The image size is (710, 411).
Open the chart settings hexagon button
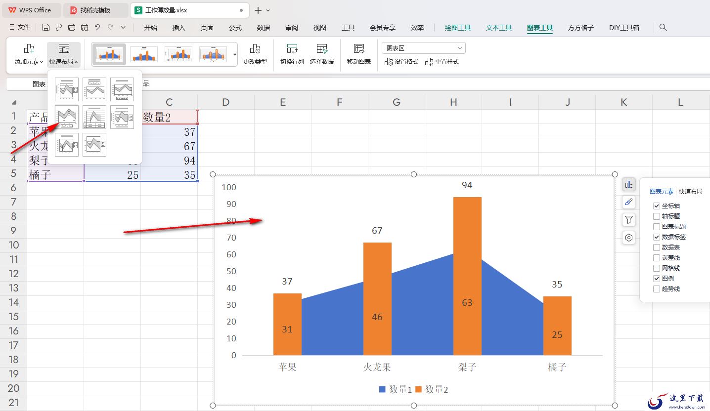[628, 238]
